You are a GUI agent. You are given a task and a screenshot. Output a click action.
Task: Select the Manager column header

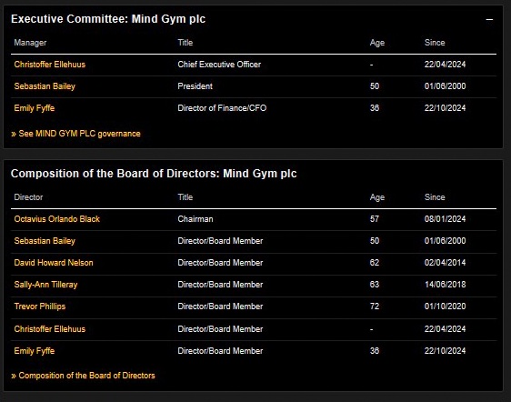[x=30, y=43]
